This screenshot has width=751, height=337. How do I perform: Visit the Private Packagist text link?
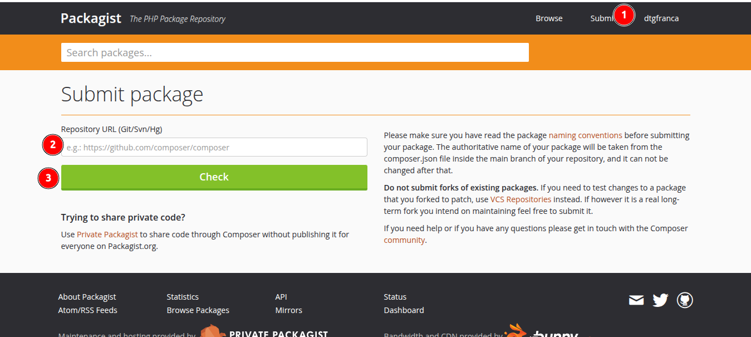(x=107, y=235)
